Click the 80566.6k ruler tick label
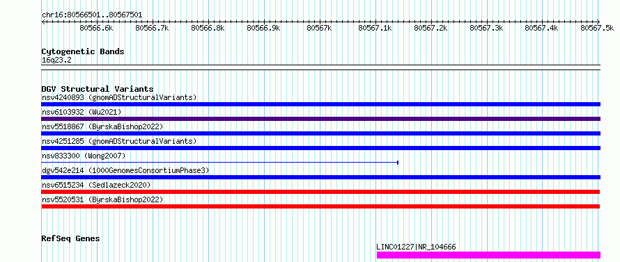 pyautogui.click(x=96, y=28)
